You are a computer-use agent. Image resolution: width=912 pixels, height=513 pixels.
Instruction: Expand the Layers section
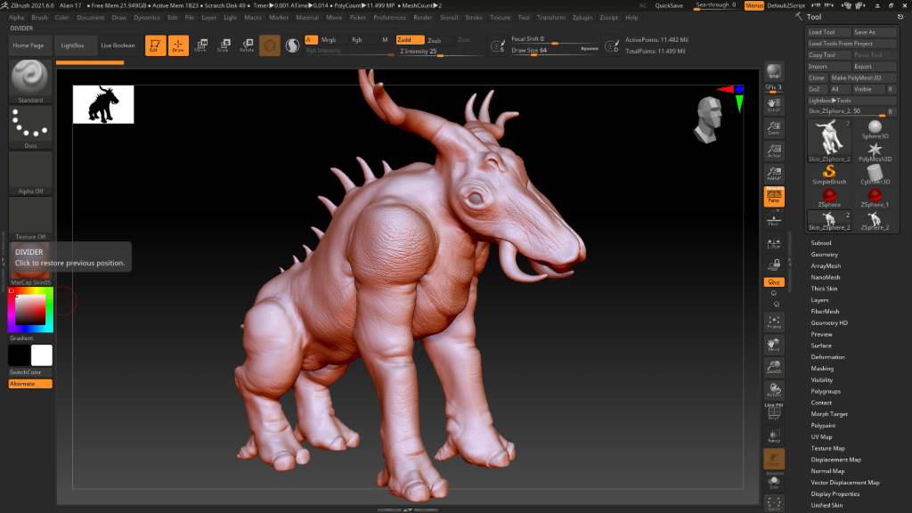819,300
